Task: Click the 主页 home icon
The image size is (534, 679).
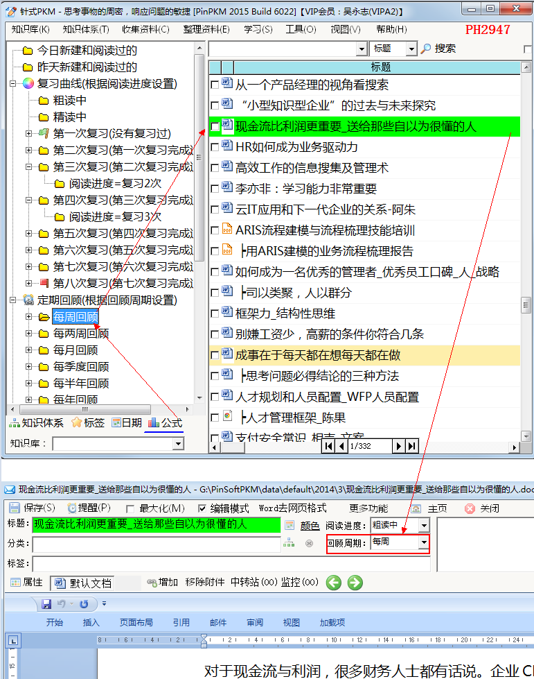Action: coord(416,508)
